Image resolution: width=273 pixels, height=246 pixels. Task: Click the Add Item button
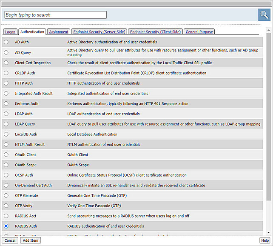[x=31, y=240]
